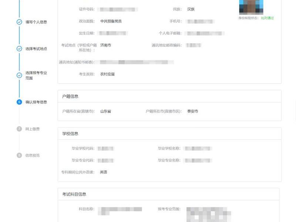Click the 手机号 label
296x222 pixels.
coord(175,21)
